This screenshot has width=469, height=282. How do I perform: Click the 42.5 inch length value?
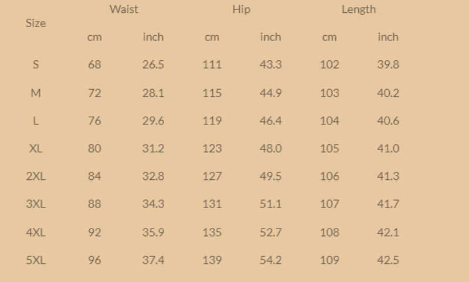click(388, 260)
